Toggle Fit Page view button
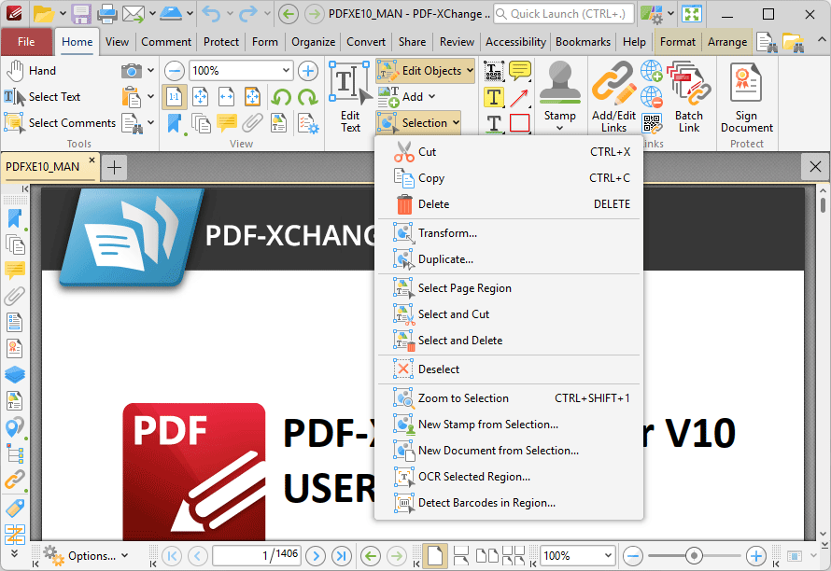831x571 pixels. 200,97
